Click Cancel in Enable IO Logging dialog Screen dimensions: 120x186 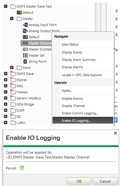(105, 181)
